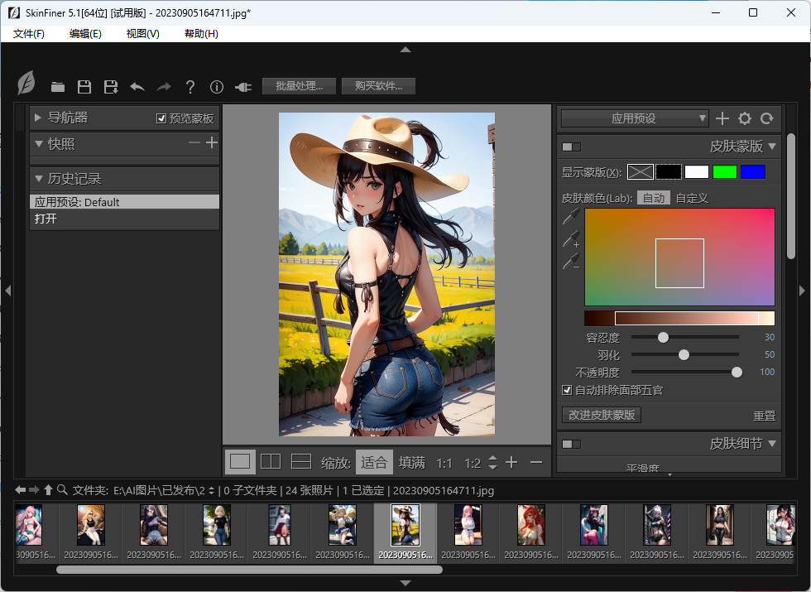Screen dimensions: 811x592
Task: Click the 容忍度 slider handle
Action: pos(663,338)
